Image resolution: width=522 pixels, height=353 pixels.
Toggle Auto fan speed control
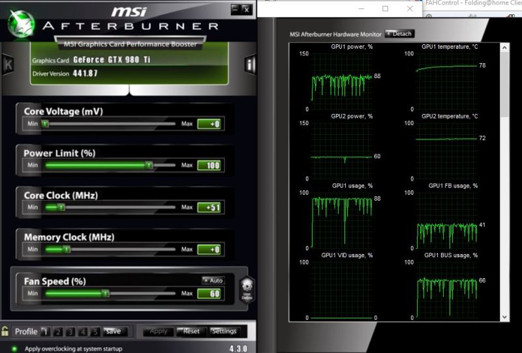click(213, 280)
